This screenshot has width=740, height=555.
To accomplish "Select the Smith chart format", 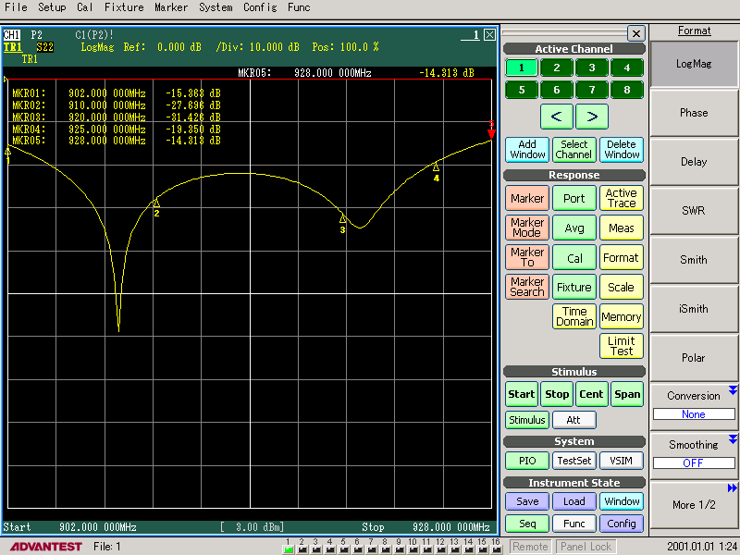I will pyautogui.click(x=694, y=260).
